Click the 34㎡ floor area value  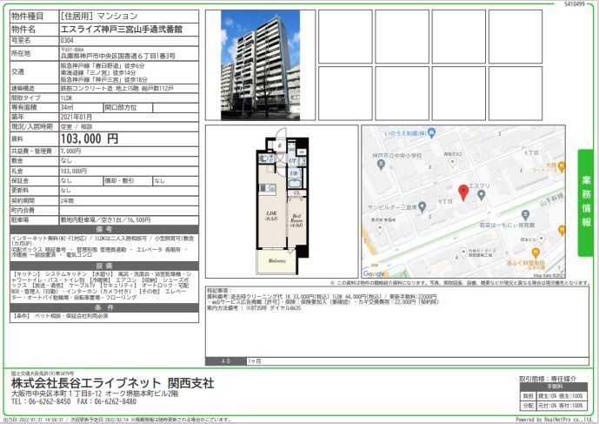pyautogui.click(x=66, y=108)
